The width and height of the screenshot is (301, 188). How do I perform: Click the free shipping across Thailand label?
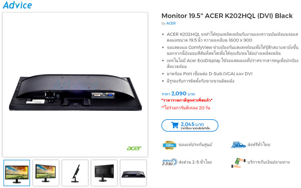(x=259, y=145)
